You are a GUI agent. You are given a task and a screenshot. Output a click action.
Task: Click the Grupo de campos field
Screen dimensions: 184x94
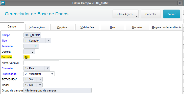[58, 91]
